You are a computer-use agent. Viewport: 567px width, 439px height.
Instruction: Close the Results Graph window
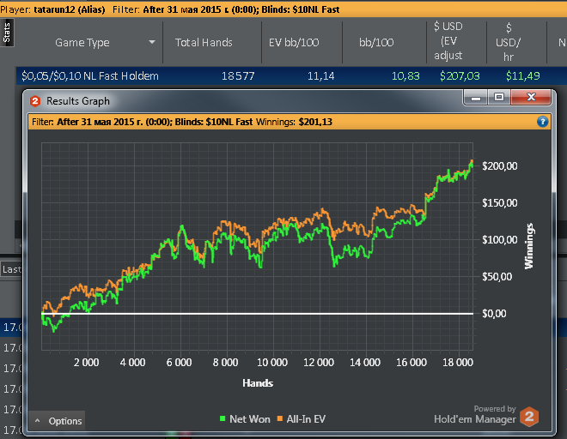pos(531,98)
